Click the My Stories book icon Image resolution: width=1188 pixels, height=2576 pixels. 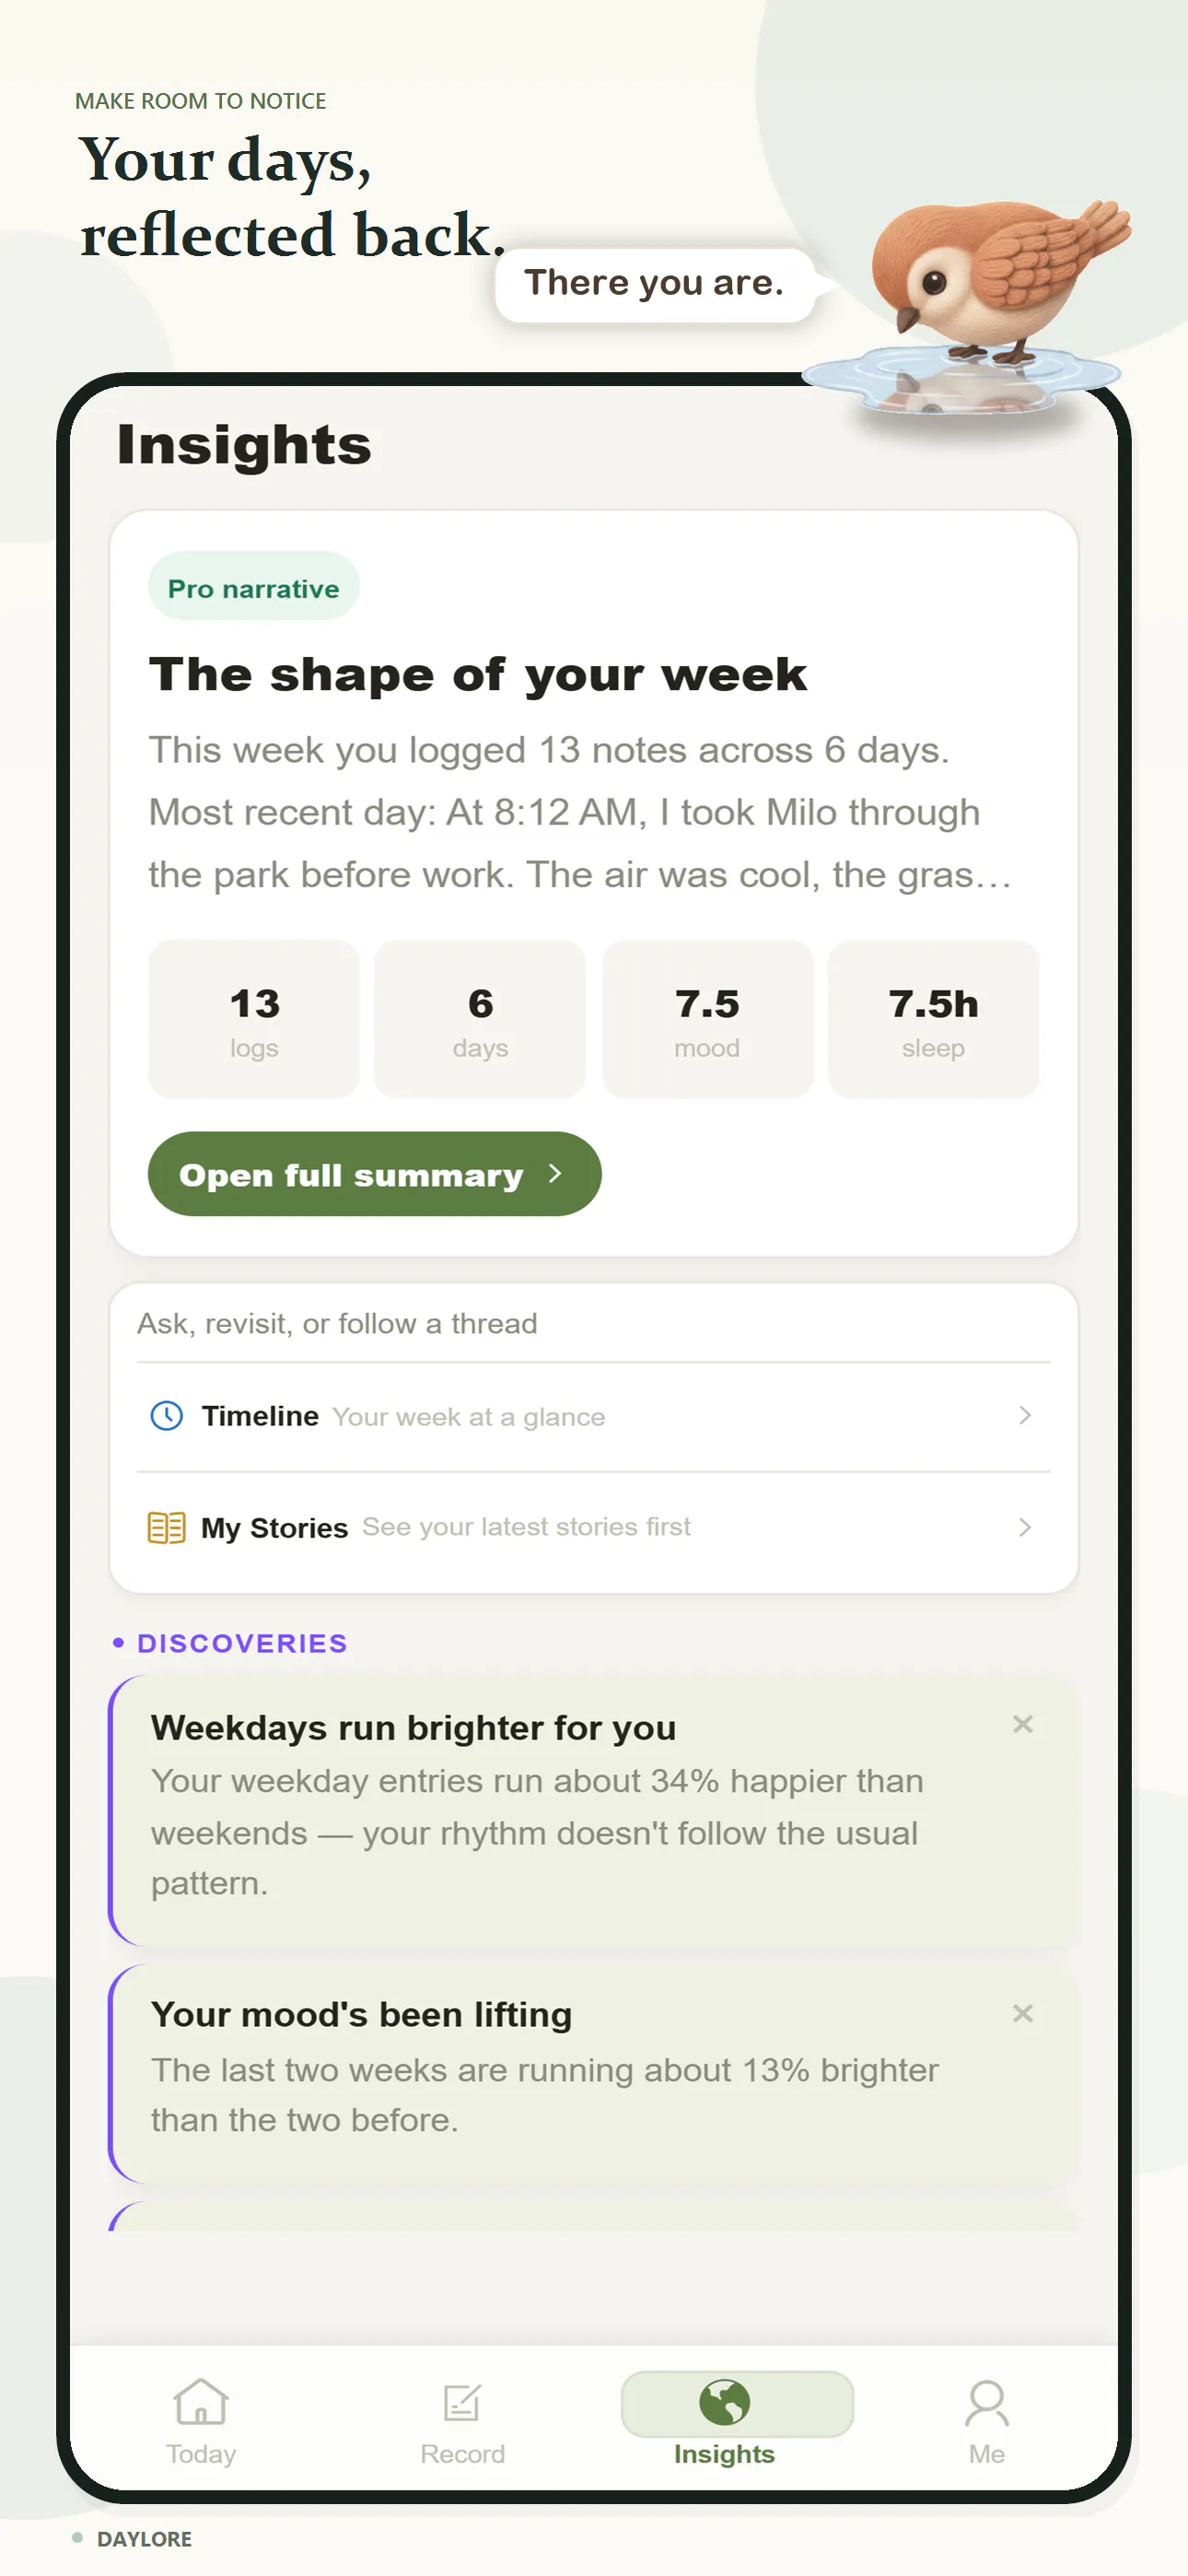click(x=166, y=1527)
